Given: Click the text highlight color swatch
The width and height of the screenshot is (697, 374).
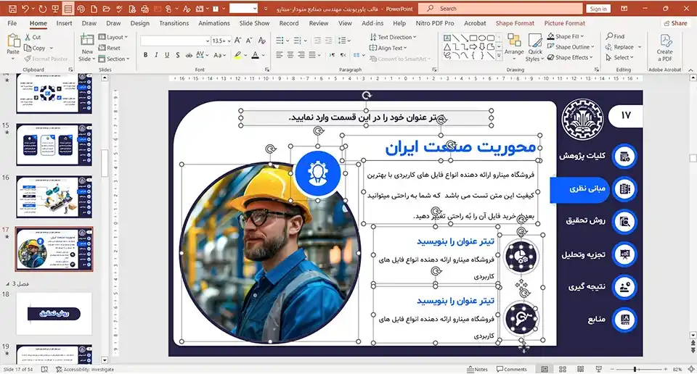Looking at the screenshot, I should (x=238, y=55).
